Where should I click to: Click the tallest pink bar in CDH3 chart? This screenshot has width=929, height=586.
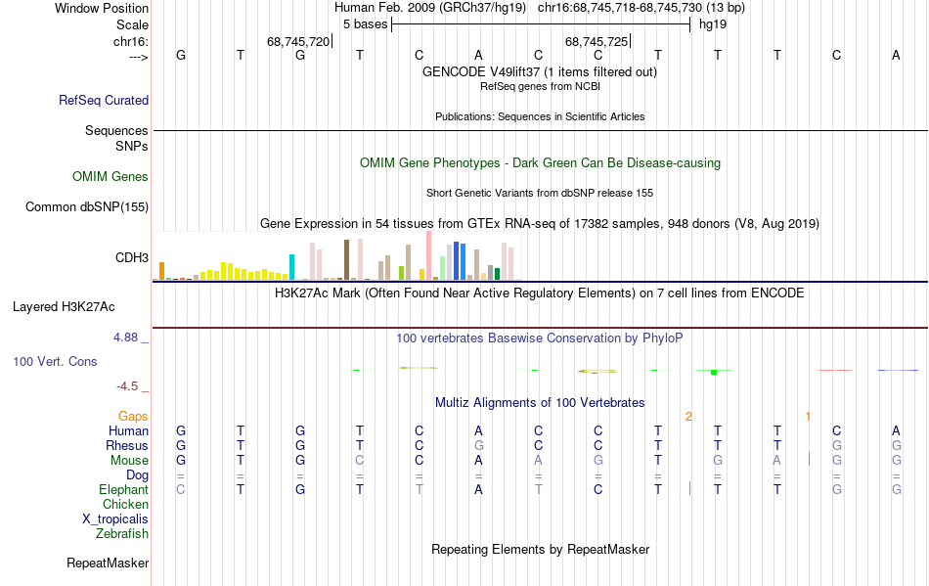(428, 255)
